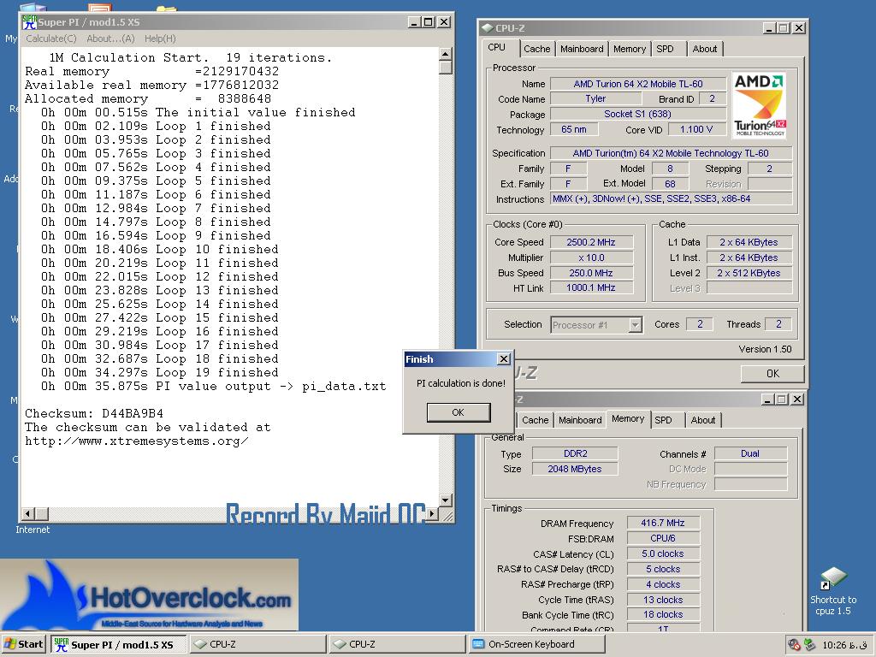Screen dimensions: 876x657
Task: Click the Instructions field MMX (+), 3DNow!
Action: tap(671, 198)
